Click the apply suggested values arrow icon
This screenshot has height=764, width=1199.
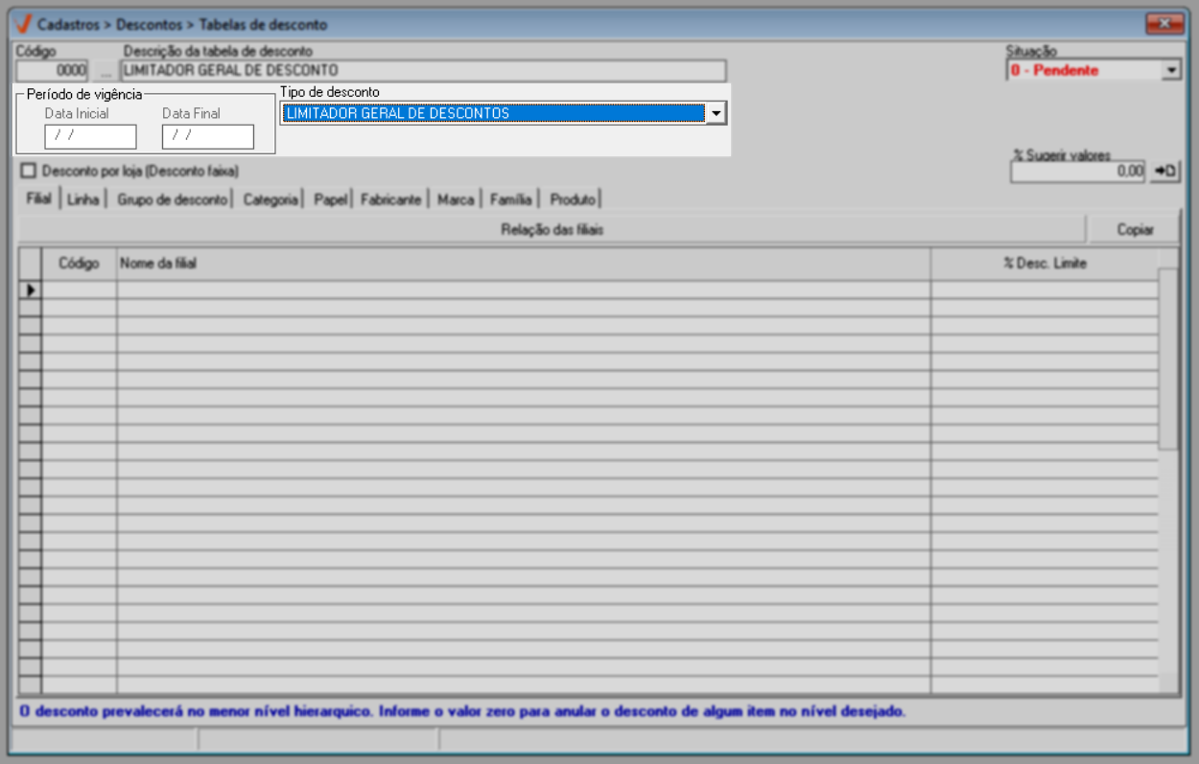(1164, 172)
